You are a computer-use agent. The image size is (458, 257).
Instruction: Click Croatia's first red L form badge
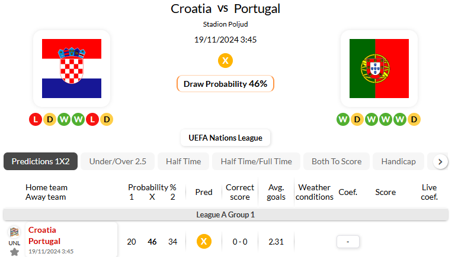point(36,120)
